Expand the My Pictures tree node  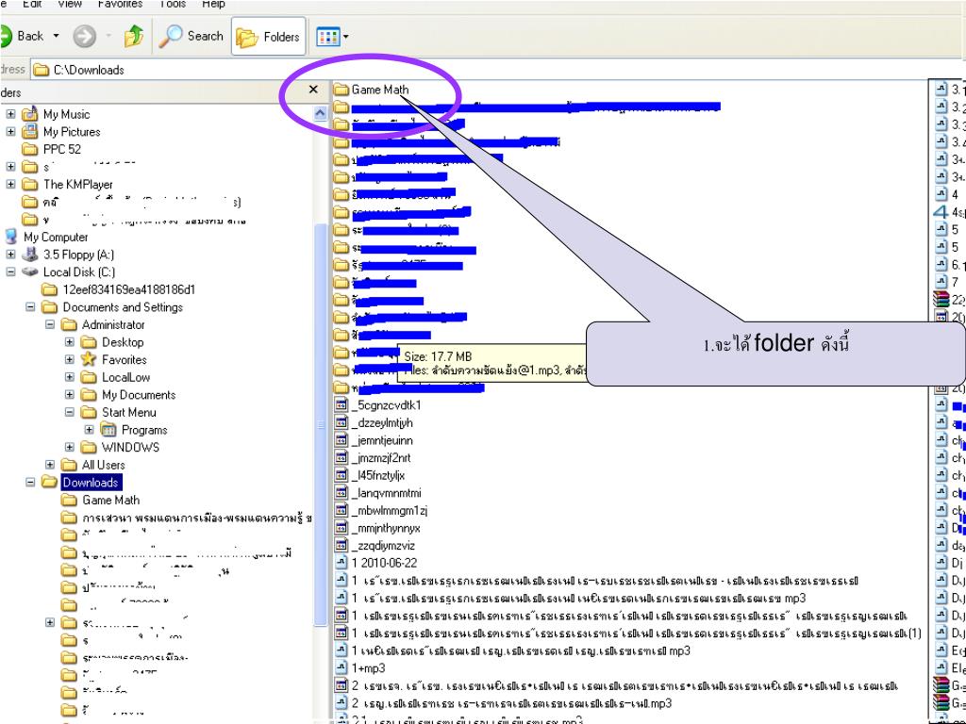coord(10,132)
